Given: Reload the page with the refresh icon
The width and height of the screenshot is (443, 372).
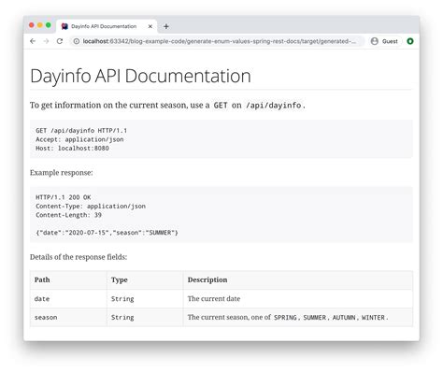Looking at the screenshot, I should pyautogui.click(x=60, y=41).
